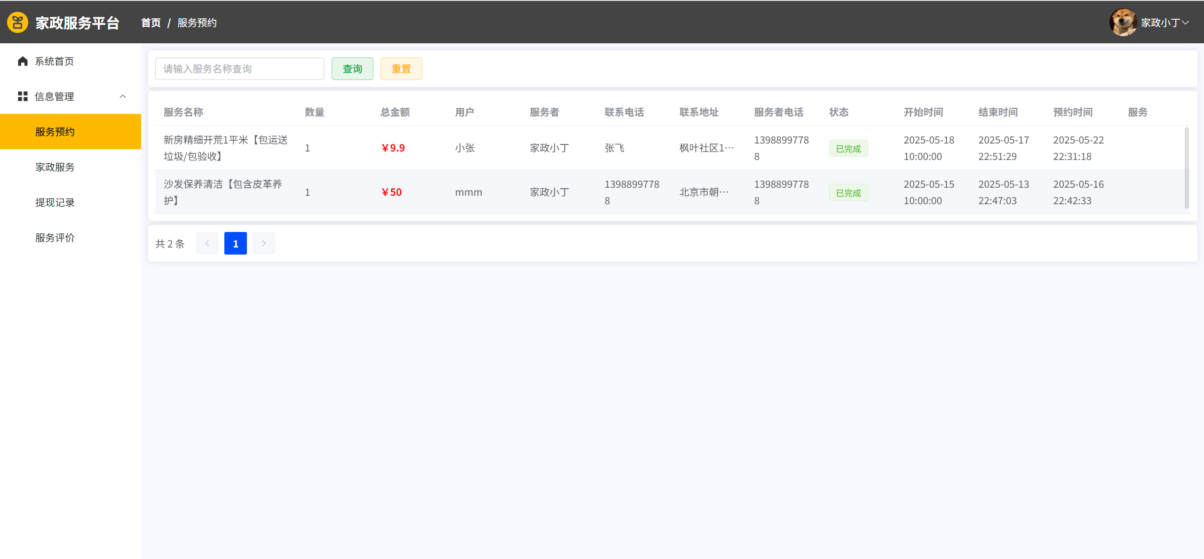Navigate to 服务评价 page
1204x559 pixels.
[55, 238]
